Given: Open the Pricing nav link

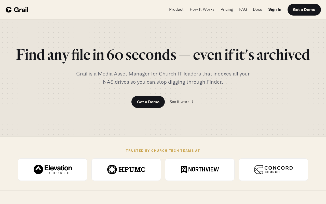Looking at the screenshot, I should click(x=227, y=9).
